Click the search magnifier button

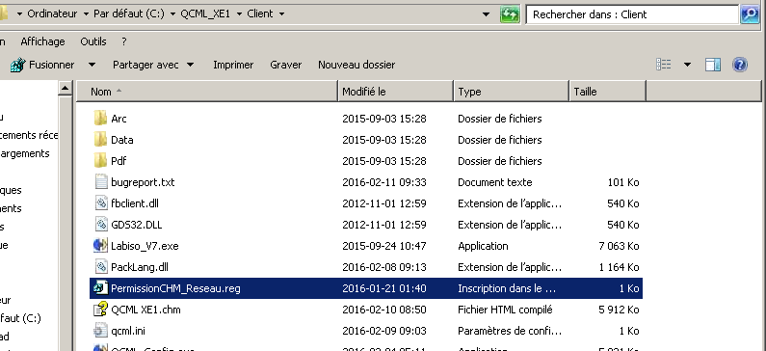coord(750,14)
